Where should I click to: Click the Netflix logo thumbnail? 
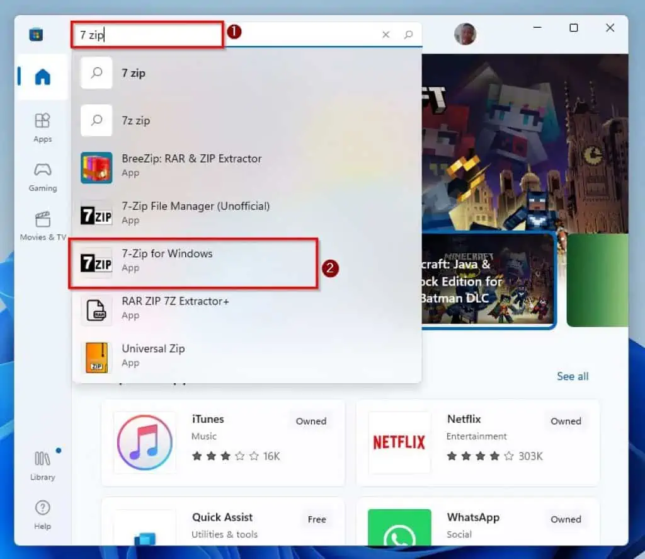click(399, 442)
